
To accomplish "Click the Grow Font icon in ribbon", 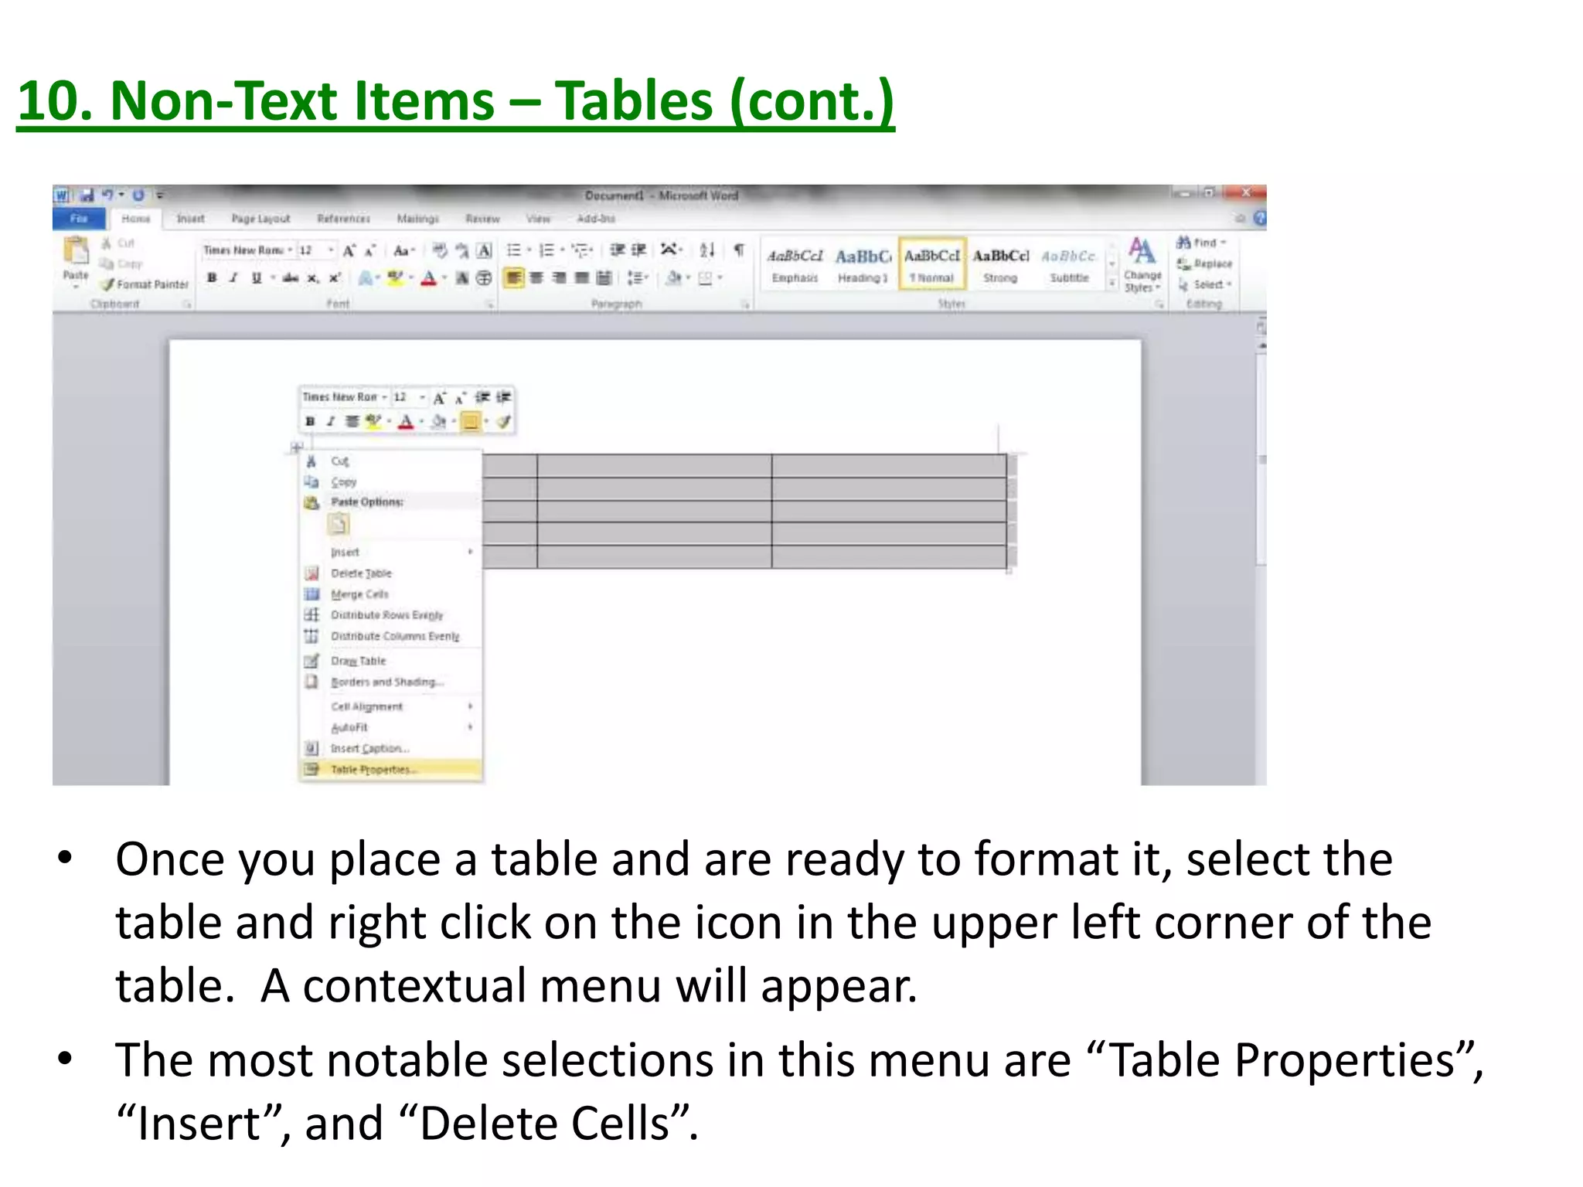I will pos(349,250).
